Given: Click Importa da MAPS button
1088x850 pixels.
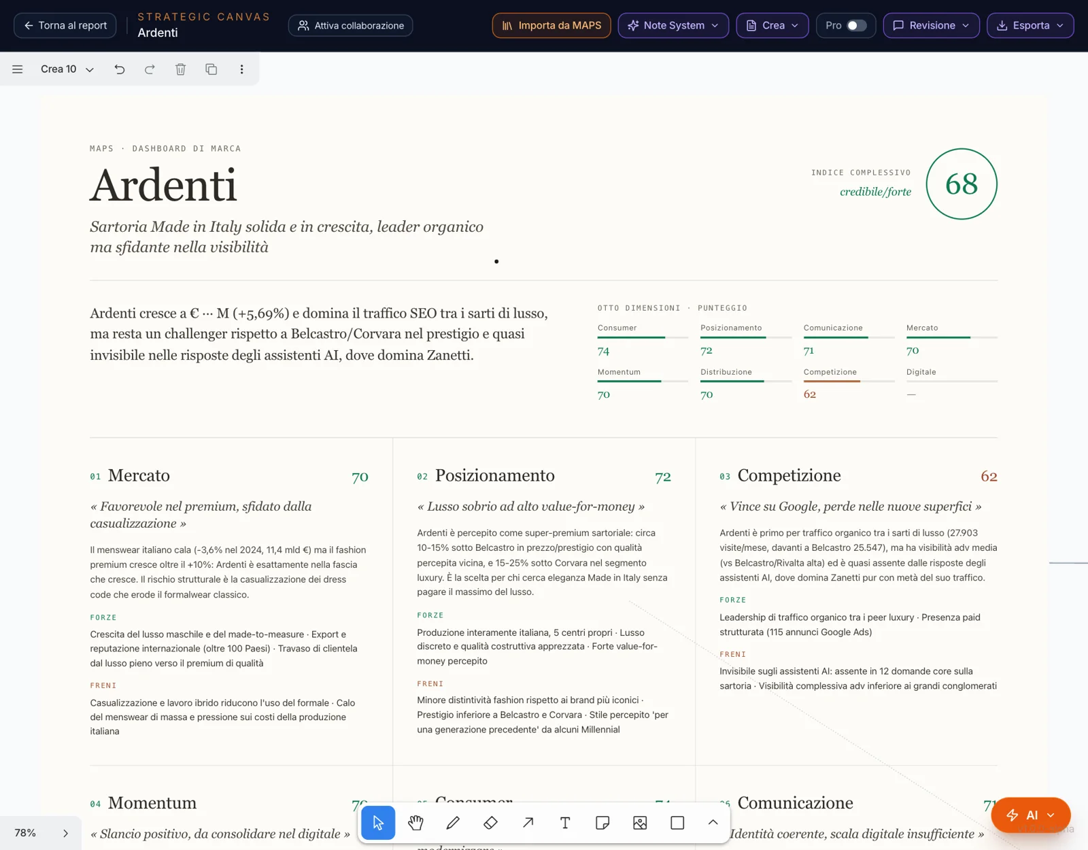Looking at the screenshot, I should pyautogui.click(x=551, y=25).
